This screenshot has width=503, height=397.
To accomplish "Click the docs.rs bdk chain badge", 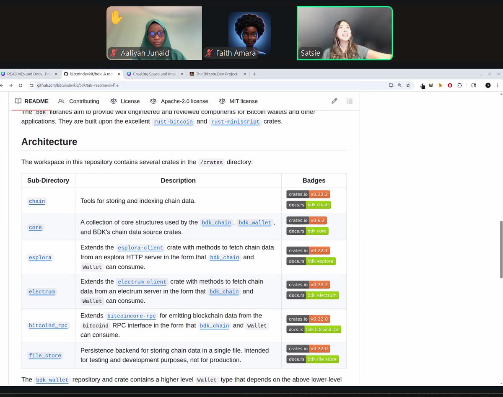I will pyautogui.click(x=309, y=205).
